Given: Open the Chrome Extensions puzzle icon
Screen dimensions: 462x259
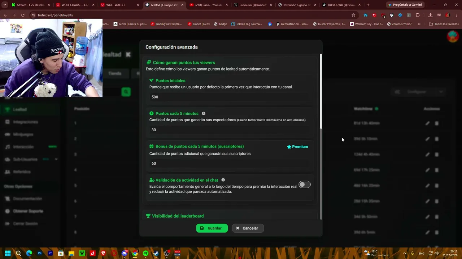Looking at the screenshot, I should pyautogui.click(x=418, y=15).
